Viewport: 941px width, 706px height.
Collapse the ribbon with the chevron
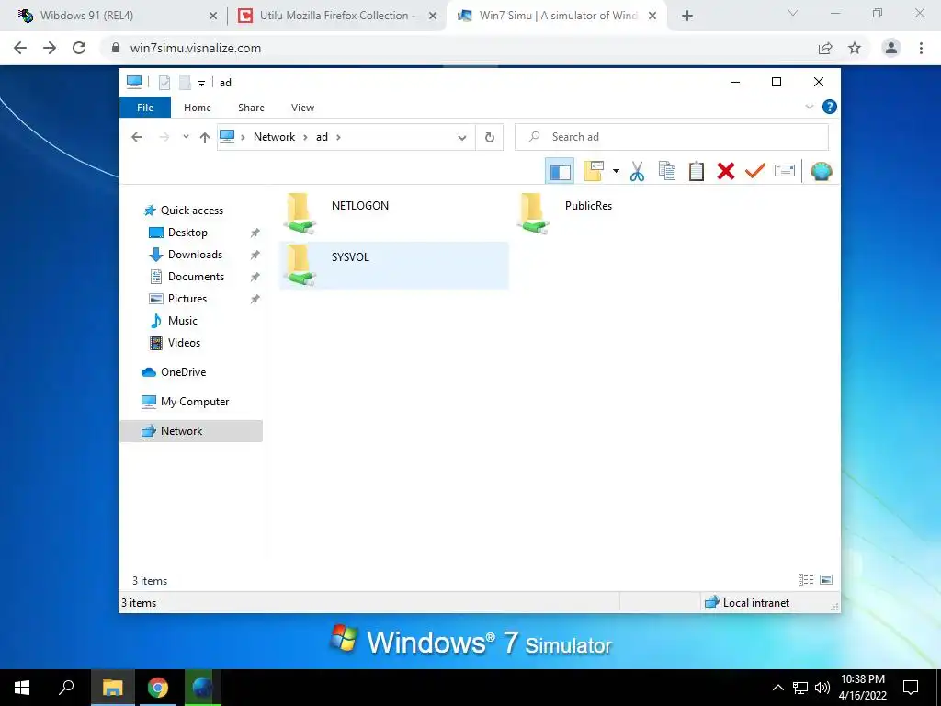[x=809, y=107]
